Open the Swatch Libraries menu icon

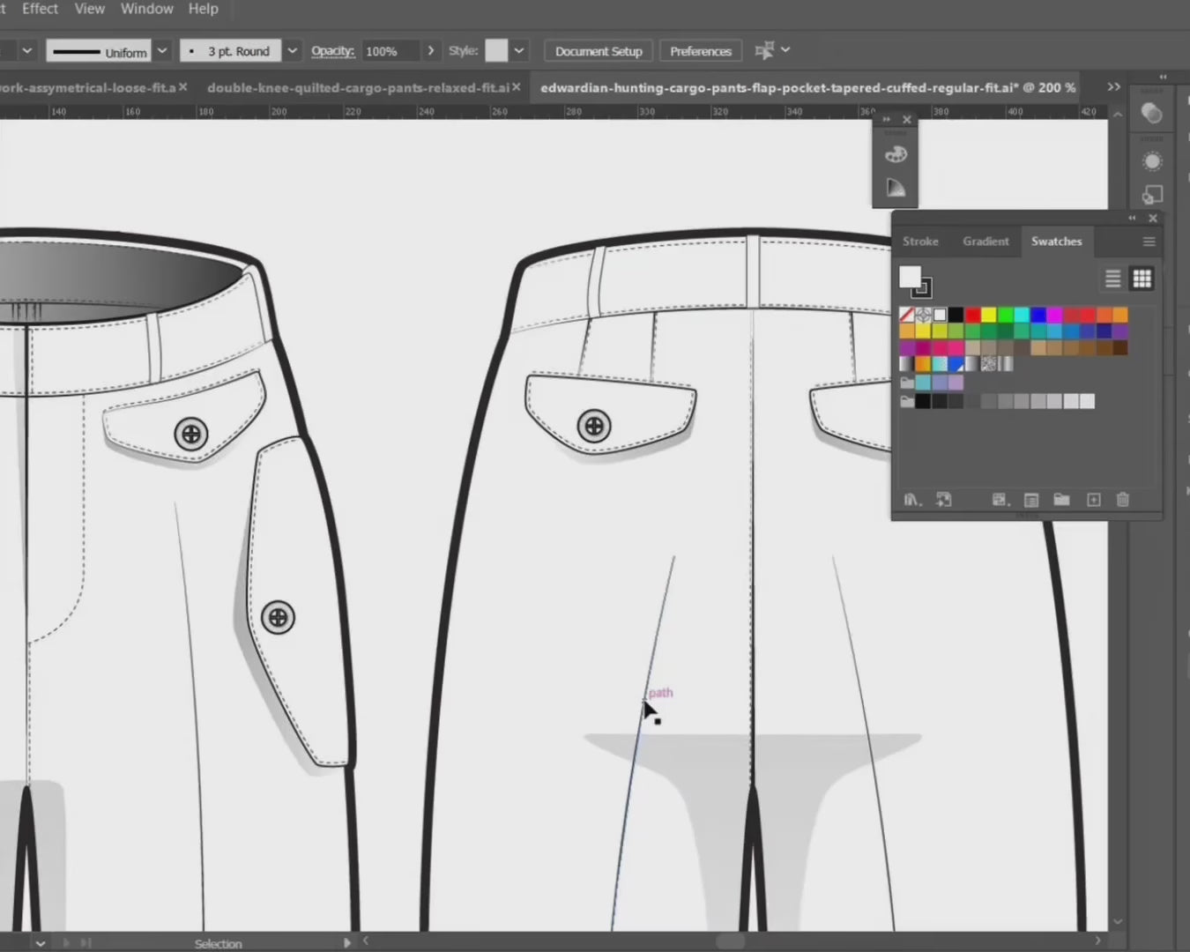[x=911, y=500]
